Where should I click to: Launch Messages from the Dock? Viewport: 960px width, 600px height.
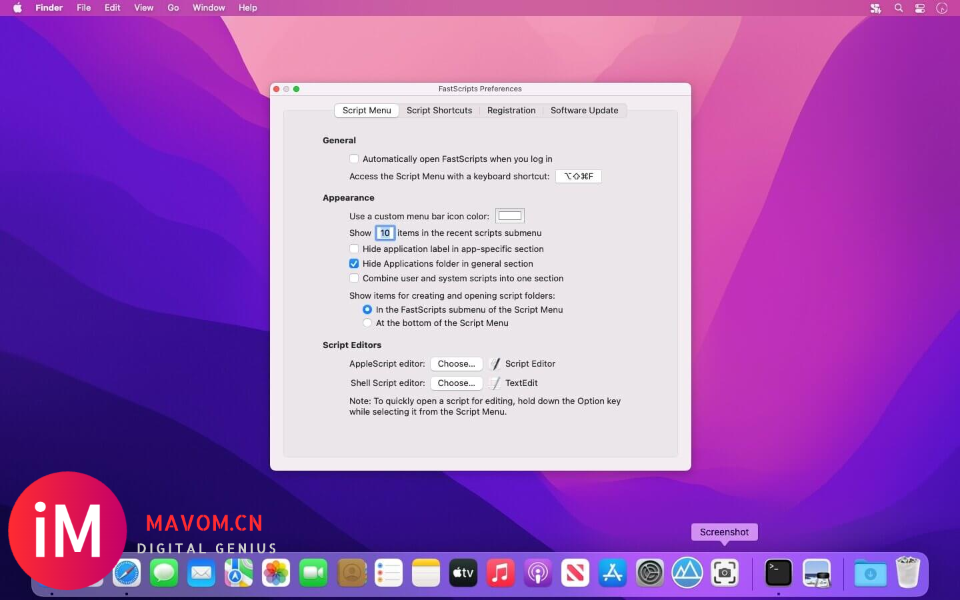(164, 573)
